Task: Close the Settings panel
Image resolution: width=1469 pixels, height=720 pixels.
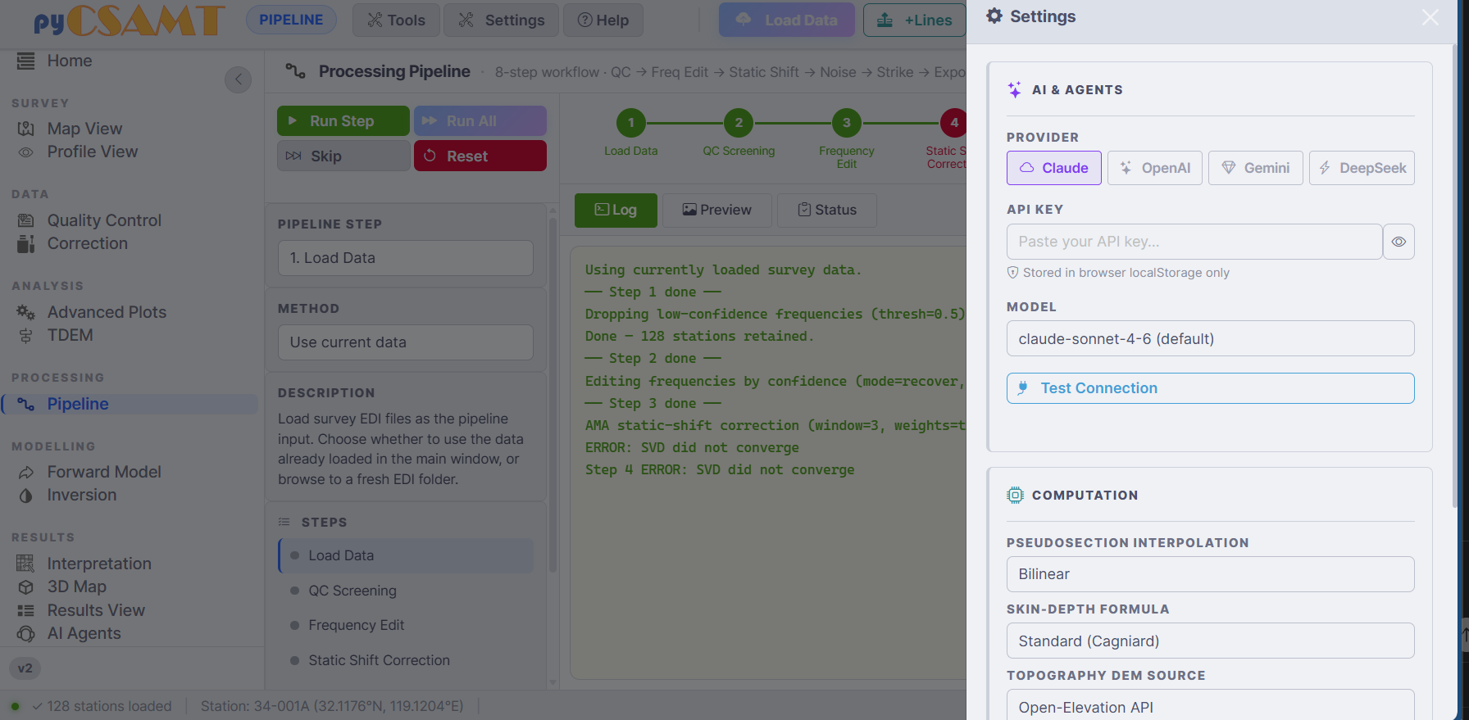Action: coord(1430,17)
